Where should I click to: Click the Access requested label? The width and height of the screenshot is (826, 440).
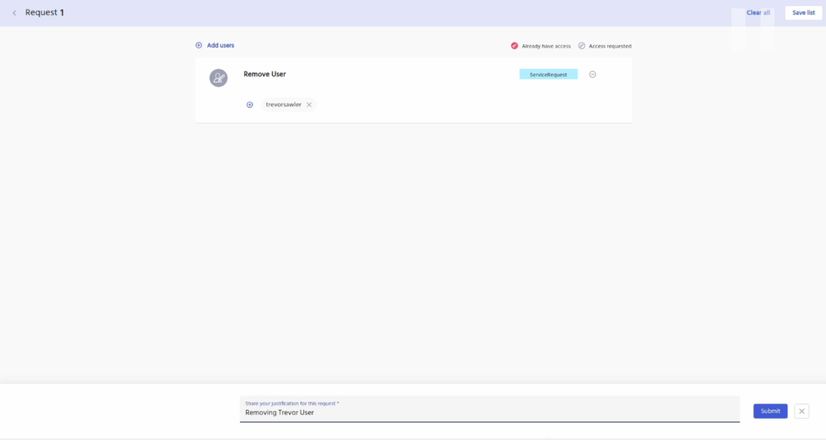[610, 46]
